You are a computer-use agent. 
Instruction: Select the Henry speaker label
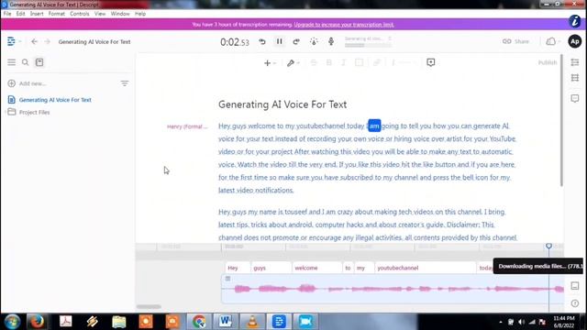(x=187, y=126)
